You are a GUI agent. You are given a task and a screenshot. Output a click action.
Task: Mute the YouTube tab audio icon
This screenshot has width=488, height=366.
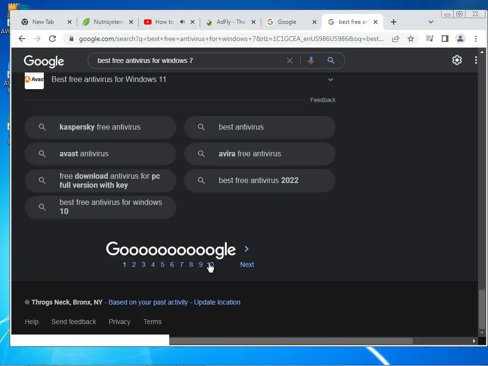click(x=183, y=22)
